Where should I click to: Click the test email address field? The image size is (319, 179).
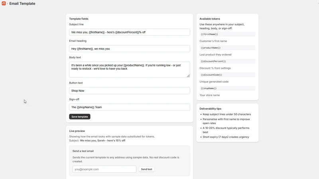click(104, 169)
